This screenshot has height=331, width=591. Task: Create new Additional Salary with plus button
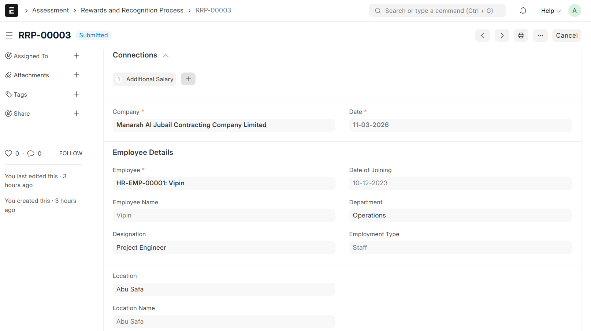(x=188, y=79)
